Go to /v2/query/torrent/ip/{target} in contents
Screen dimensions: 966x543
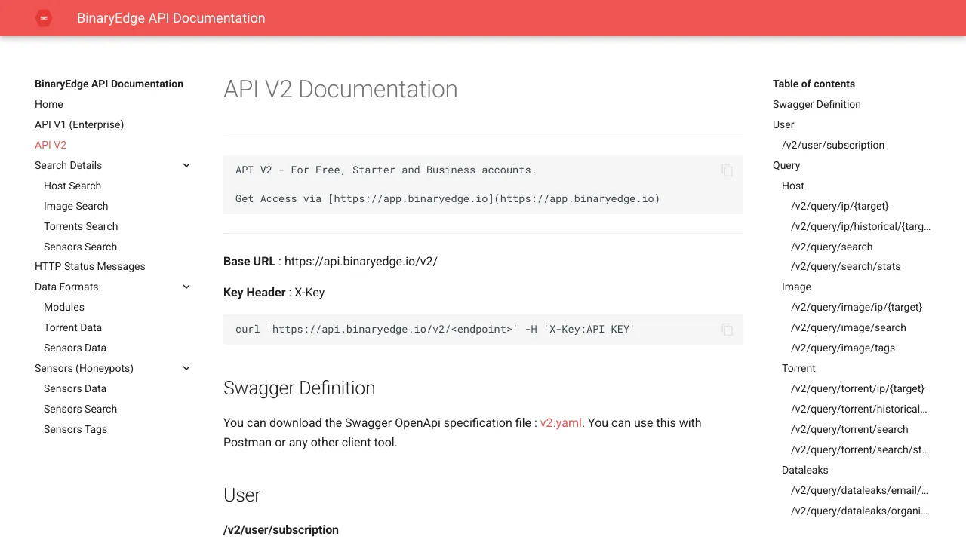tap(857, 388)
